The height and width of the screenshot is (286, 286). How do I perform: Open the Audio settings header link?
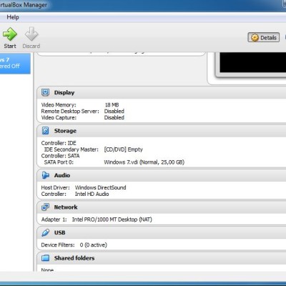pos(62,175)
